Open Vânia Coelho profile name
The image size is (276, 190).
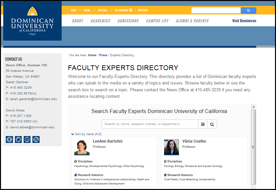click(x=194, y=141)
